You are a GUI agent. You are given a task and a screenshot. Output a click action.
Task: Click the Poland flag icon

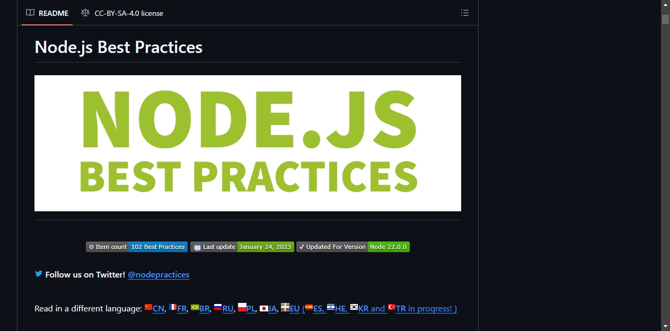pyautogui.click(x=242, y=307)
